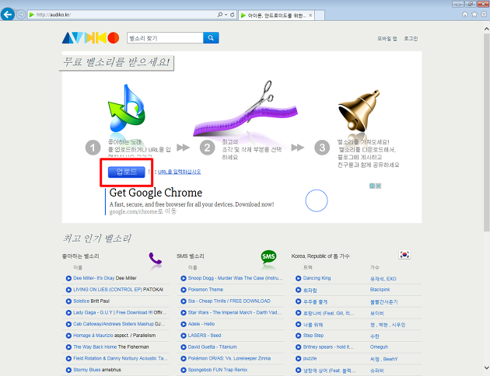Play Homage à Maurizio ringtone

click(x=68, y=336)
